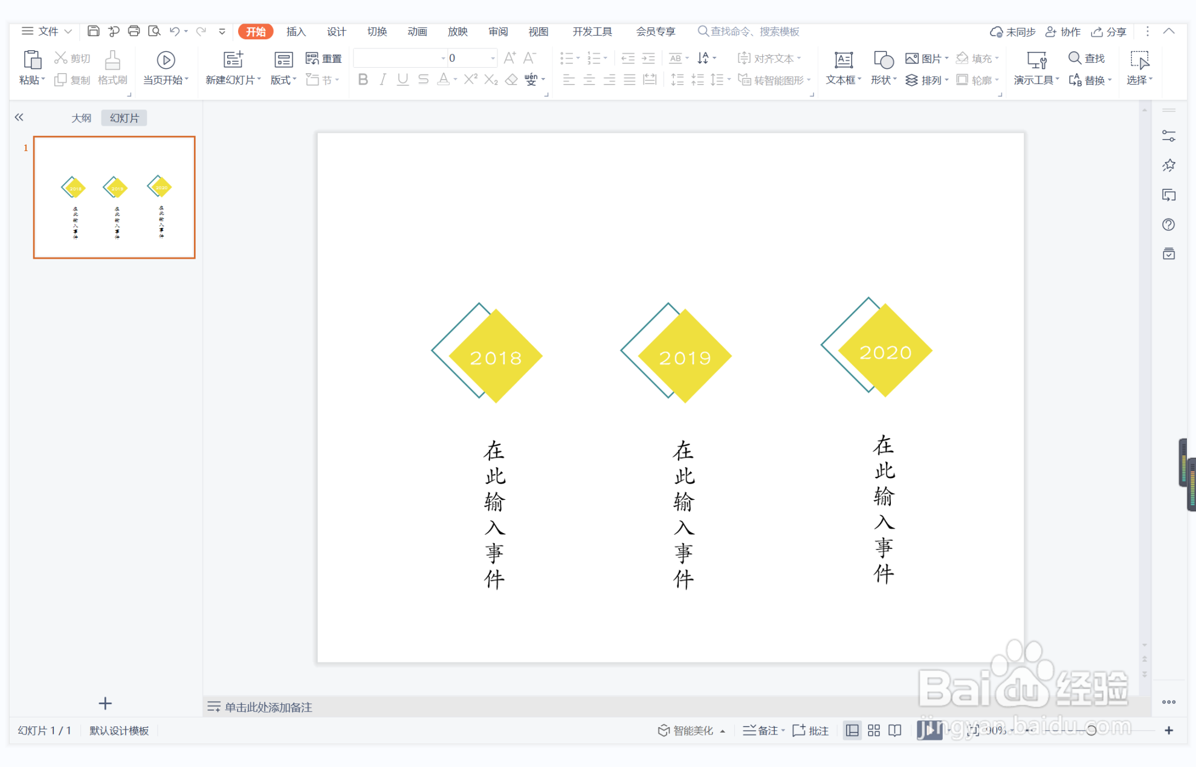Click Comments (批注) button in status bar

810,731
